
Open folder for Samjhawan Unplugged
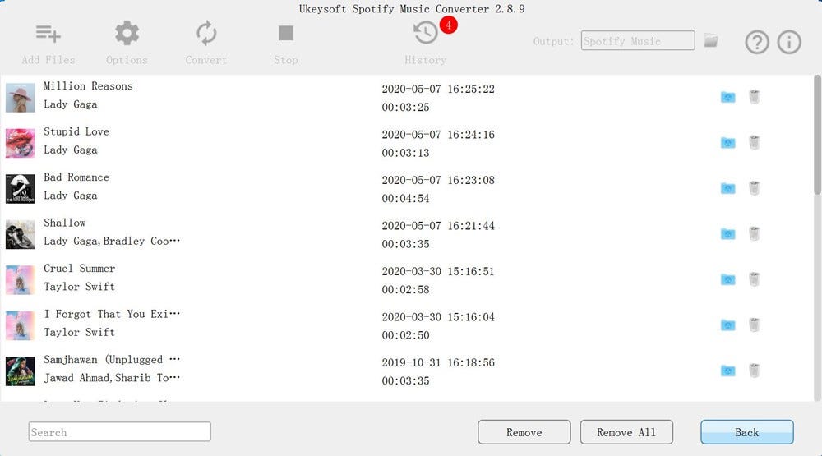[727, 371]
